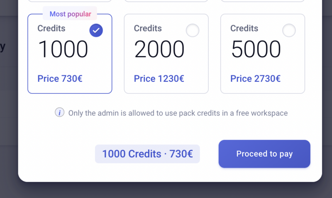This screenshot has height=198, width=332.
Task: Click the checked blue checkmark on 1000 credits
Action: (x=96, y=30)
